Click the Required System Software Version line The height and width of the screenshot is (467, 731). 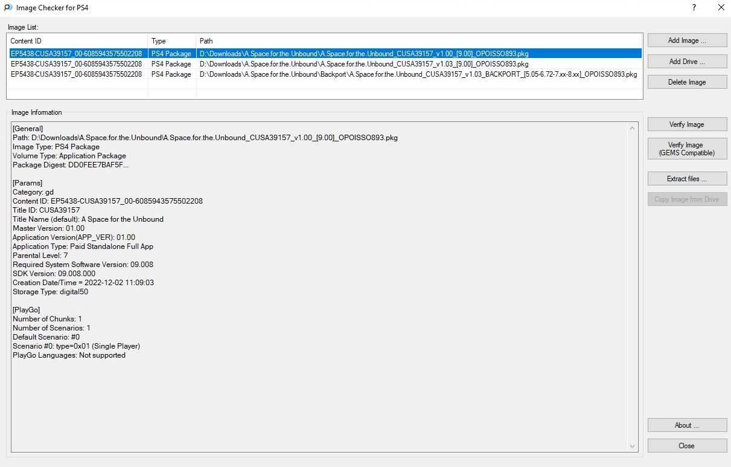[x=83, y=265]
